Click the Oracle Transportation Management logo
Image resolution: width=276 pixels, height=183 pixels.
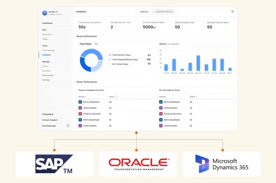point(139,164)
